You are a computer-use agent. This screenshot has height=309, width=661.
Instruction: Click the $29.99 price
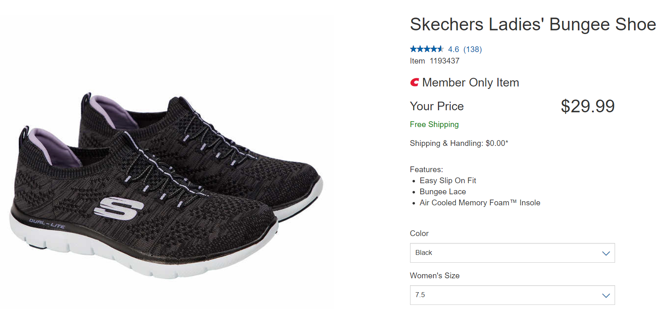tap(587, 107)
